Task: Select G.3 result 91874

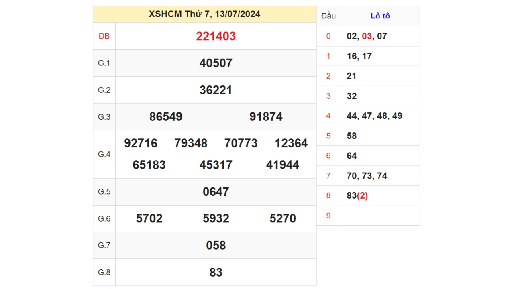Action: 266,117
